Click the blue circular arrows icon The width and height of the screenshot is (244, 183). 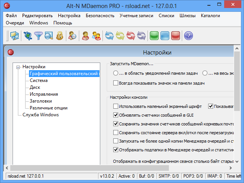point(109,36)
